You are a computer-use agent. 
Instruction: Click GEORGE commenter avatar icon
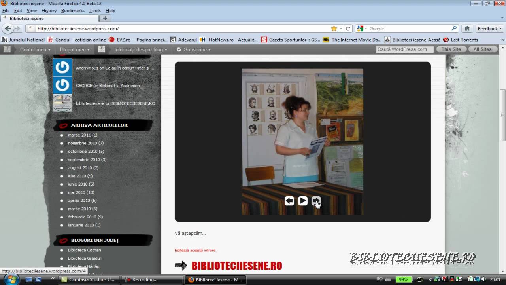coord(62,85)
